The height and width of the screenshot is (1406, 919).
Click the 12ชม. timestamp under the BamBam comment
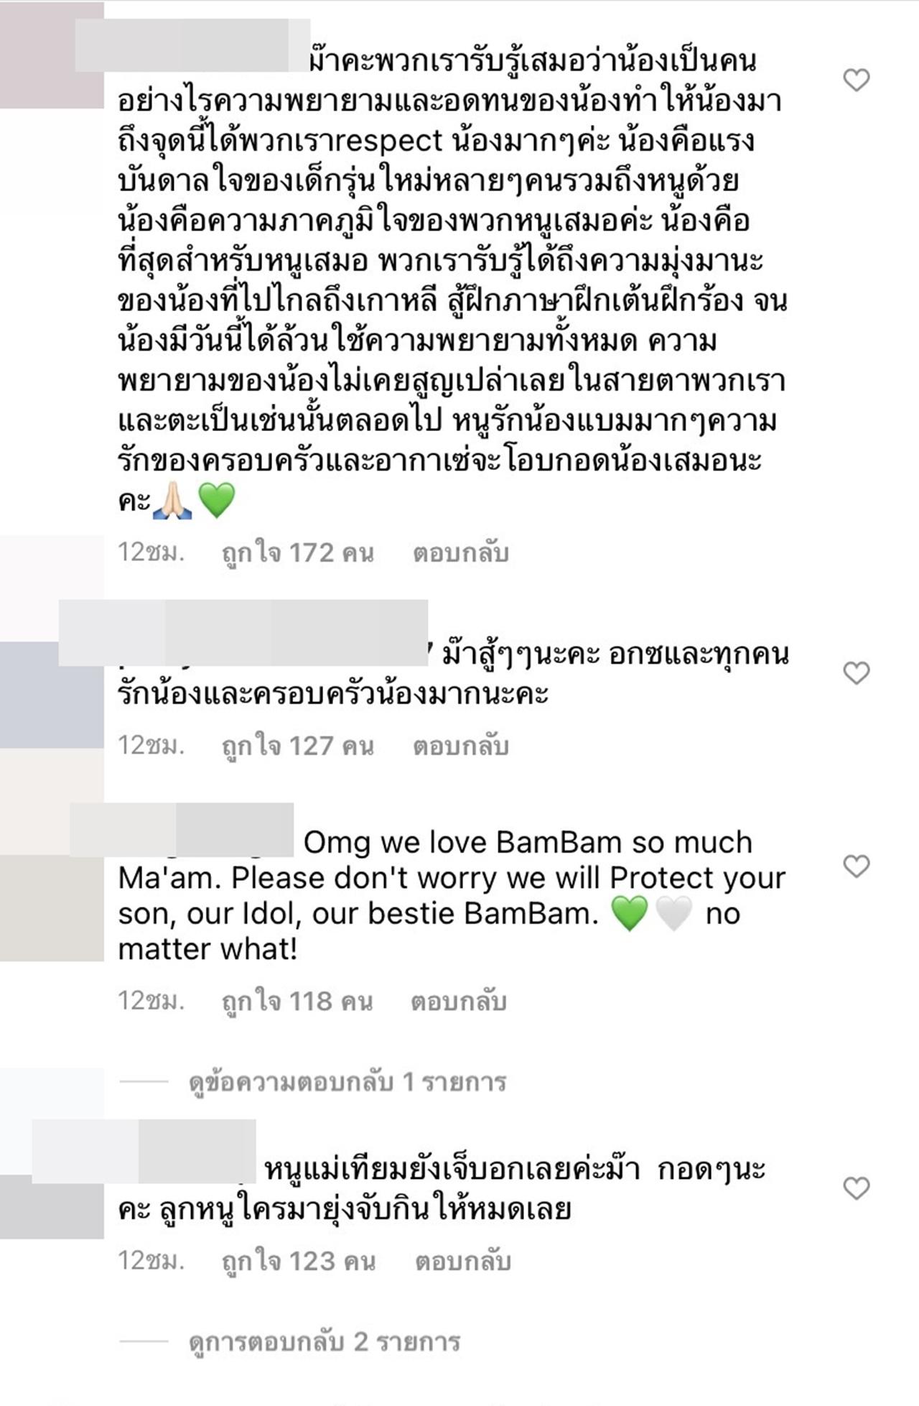pyautogui.click(x=151, y=1001)
